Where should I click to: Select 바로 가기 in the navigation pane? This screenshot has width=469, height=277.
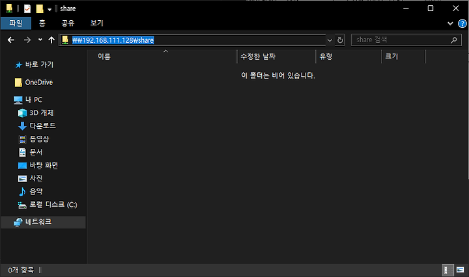[x=39, y=64]
